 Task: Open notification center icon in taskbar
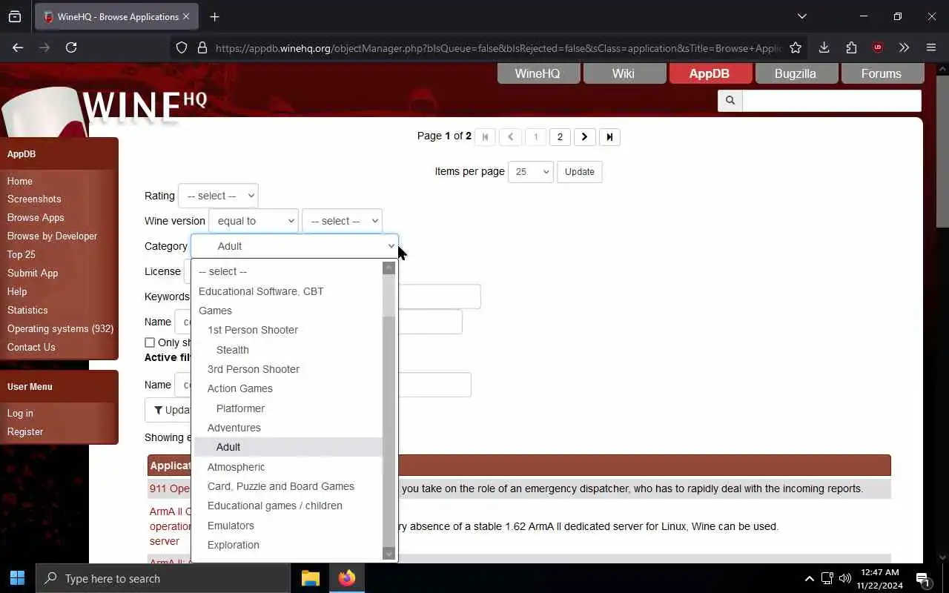[923, 578]
